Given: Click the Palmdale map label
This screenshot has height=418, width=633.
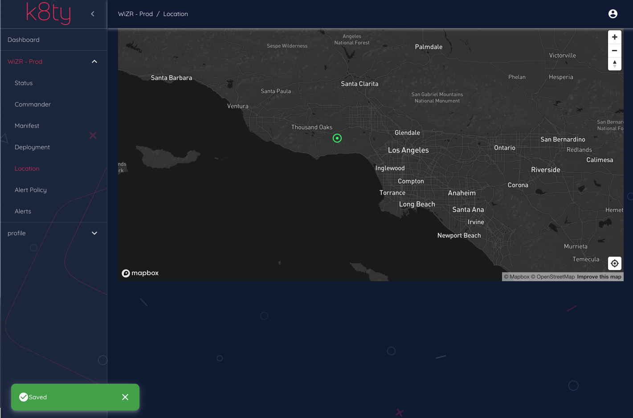Looking at the screenshot, I should pos(429,47).
